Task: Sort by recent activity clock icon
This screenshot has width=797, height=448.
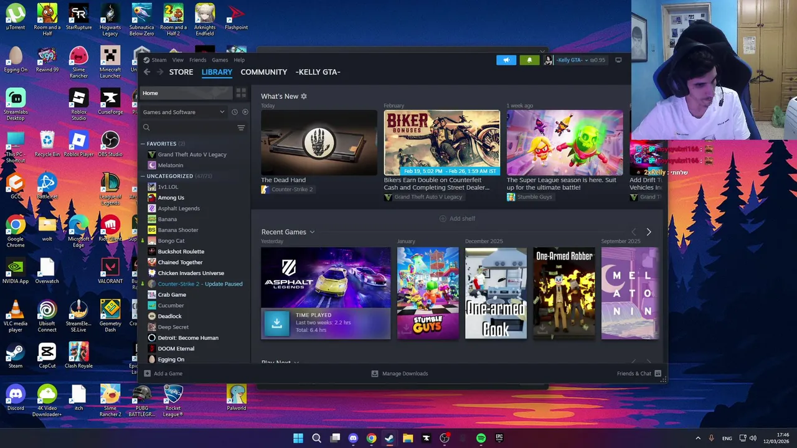Action: click(235, 112)
